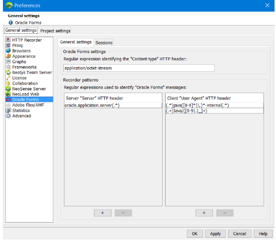Screen dimensions: 276x241
Task: Open the HTTP Recorder preferences
Action: click(x=27, y=40)
